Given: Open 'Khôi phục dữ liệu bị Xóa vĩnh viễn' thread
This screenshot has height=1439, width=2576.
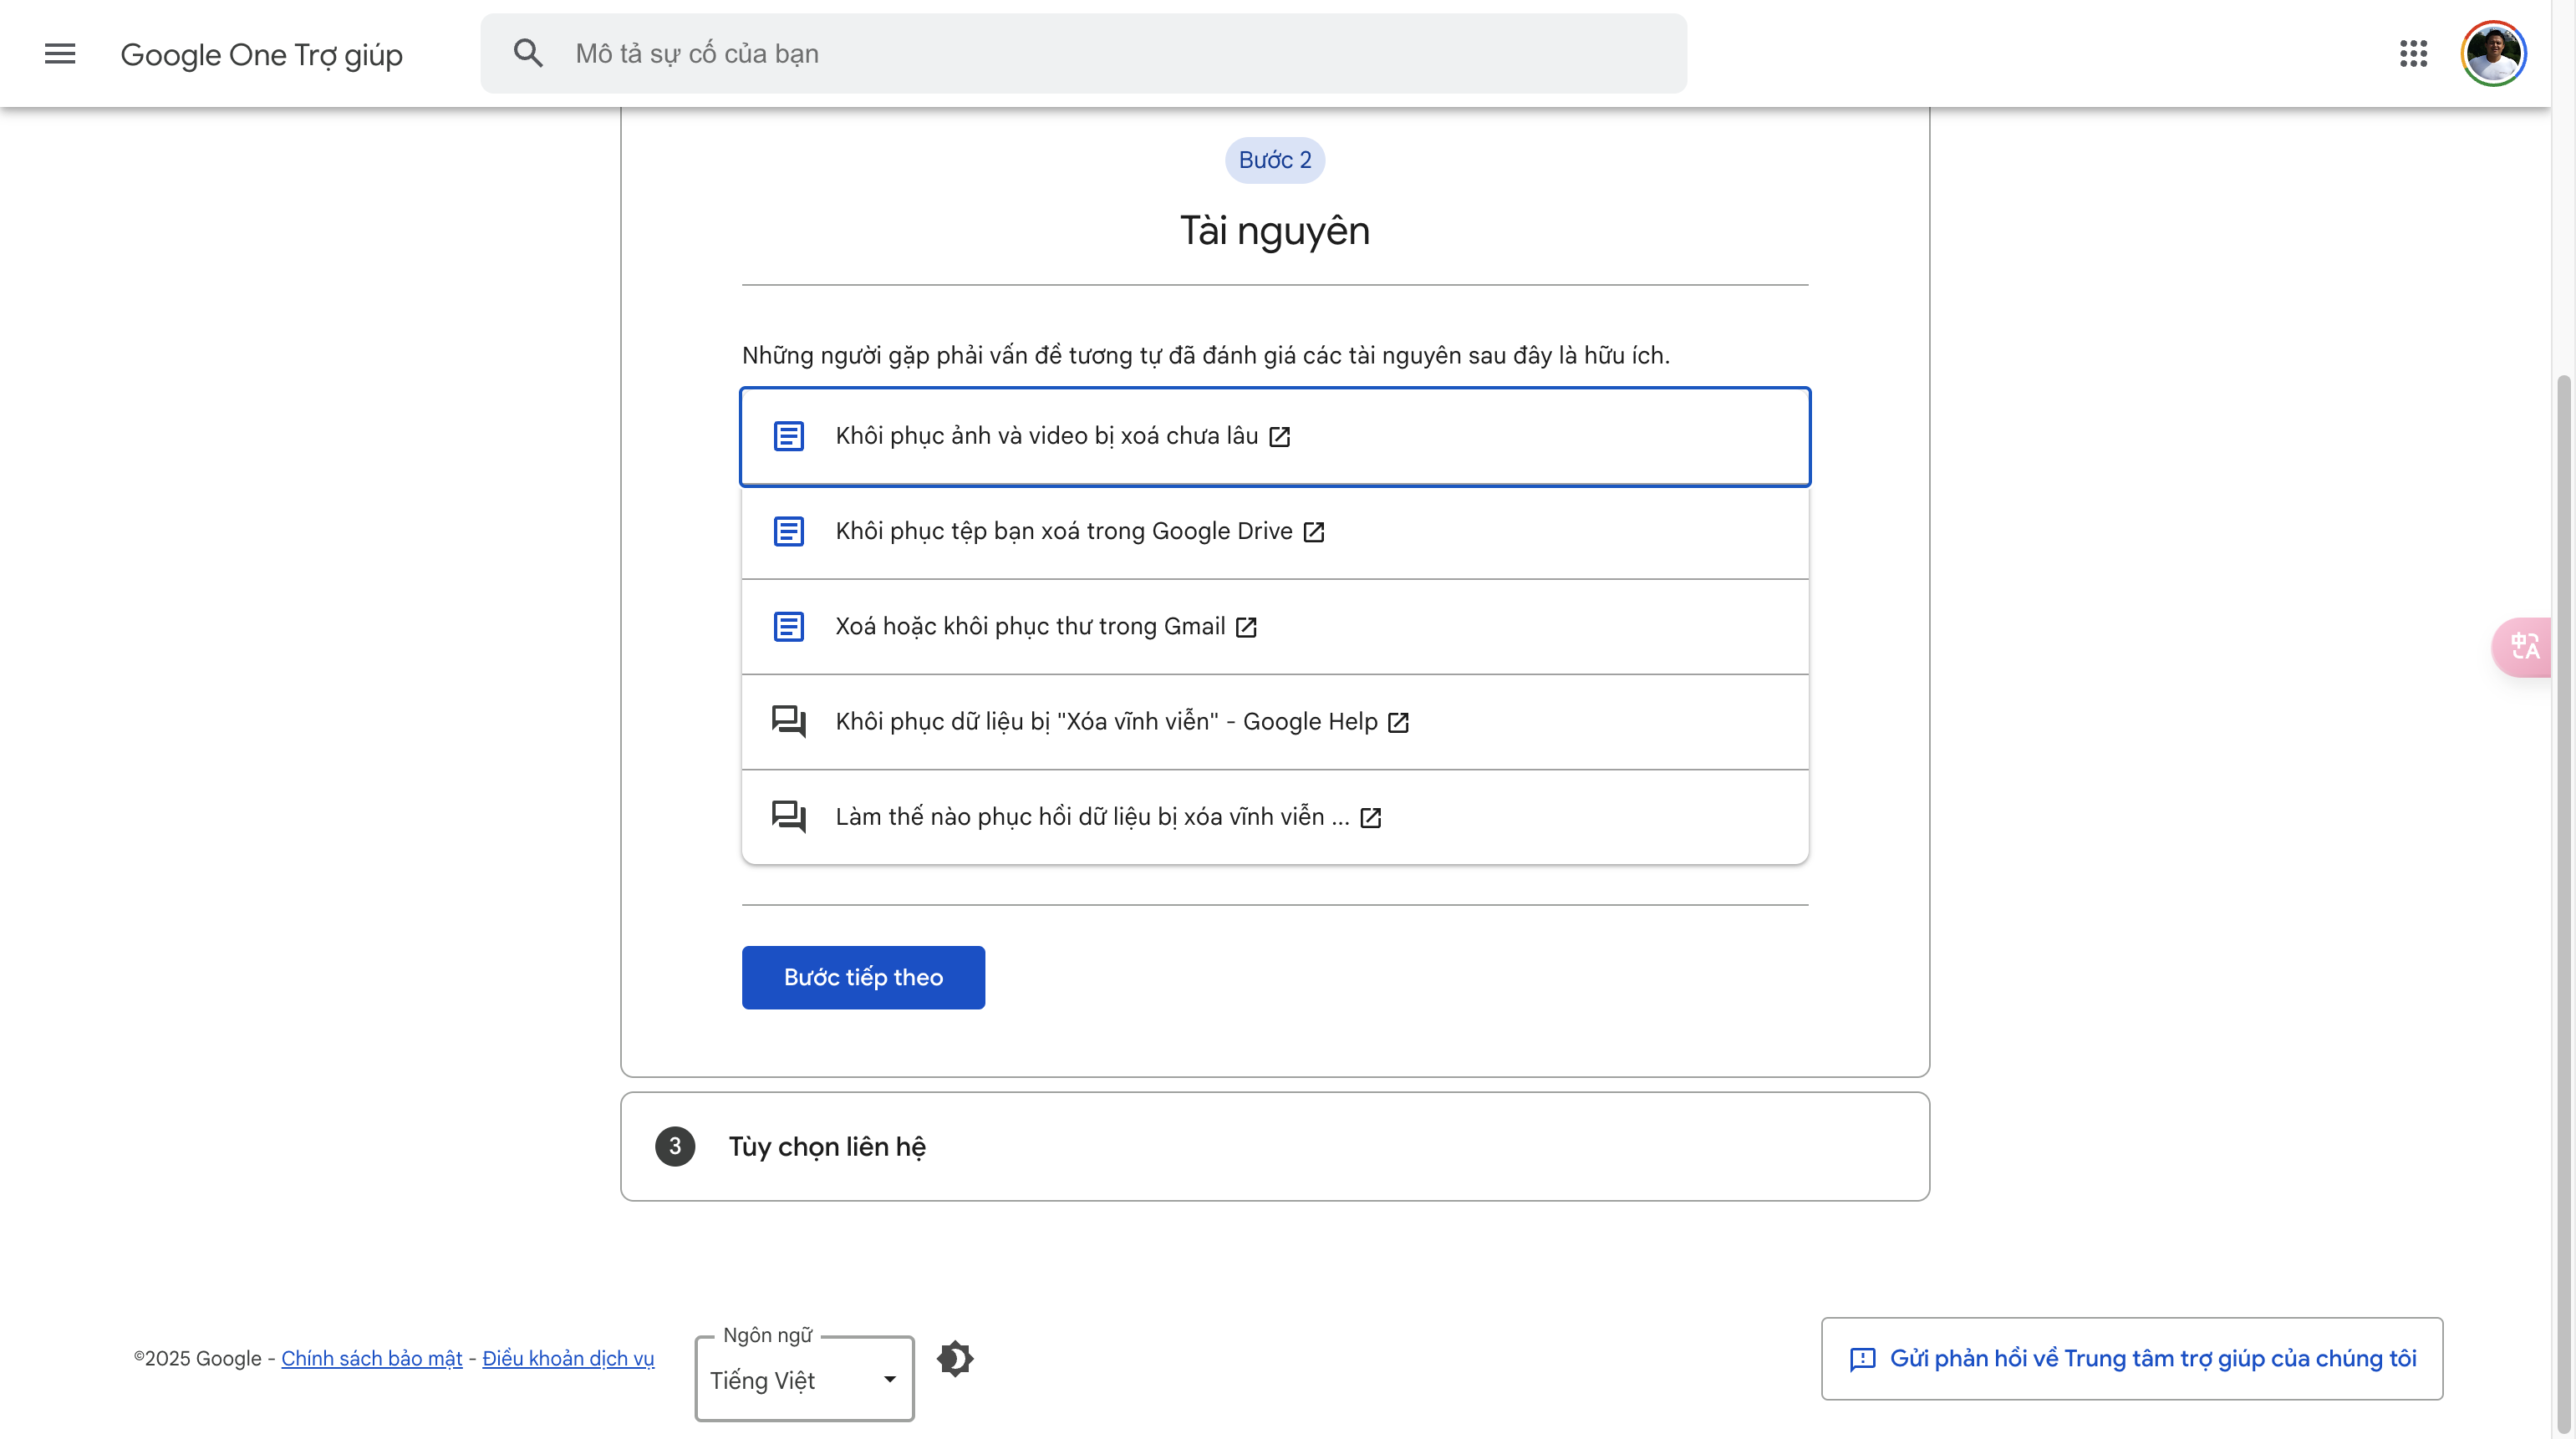Looking at the screenshot, I should (1275, 722).
